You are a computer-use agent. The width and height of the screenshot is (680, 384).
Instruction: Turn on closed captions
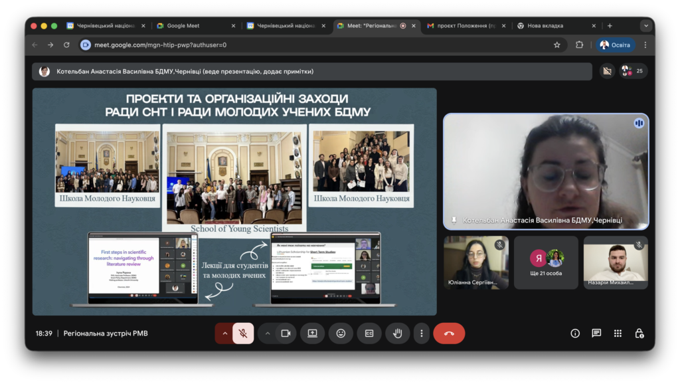[x=369, y=334]
